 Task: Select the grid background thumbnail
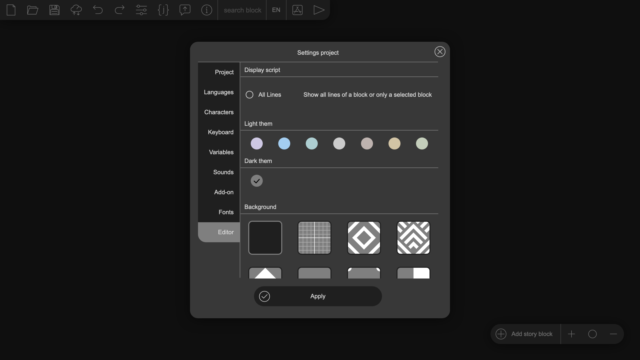[314, 238]
